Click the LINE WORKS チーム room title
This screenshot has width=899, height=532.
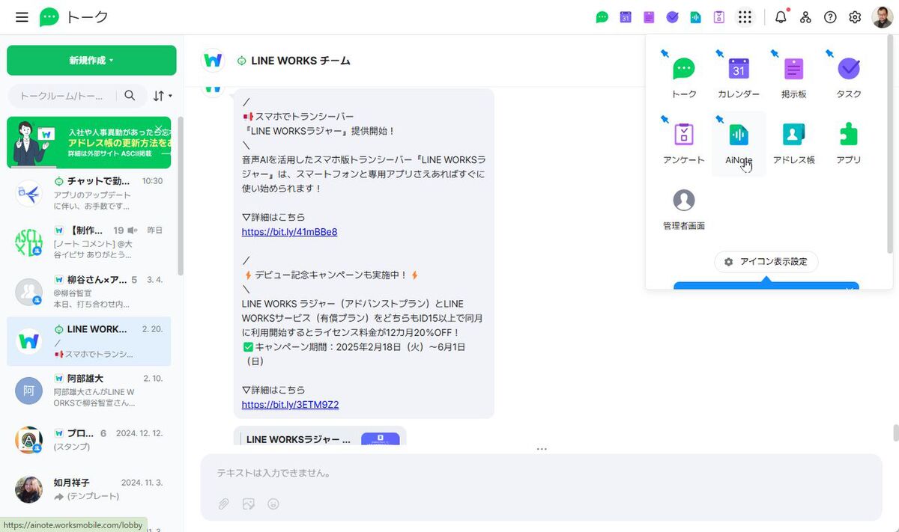click(300, 61)
